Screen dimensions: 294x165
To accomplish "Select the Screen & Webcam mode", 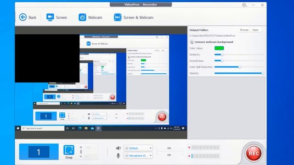I will [x=134, y=17].
